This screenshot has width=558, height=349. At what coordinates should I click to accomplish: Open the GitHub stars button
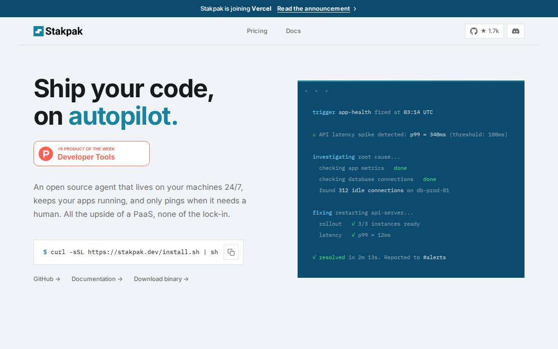(x=484, y=31)
